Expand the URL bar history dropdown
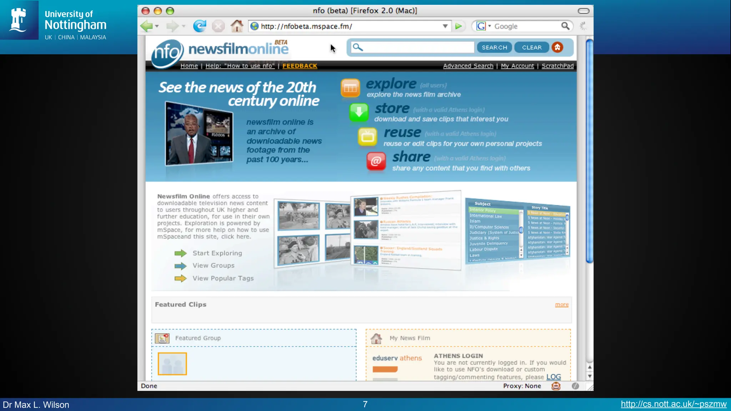 click(x=445, y=26)
